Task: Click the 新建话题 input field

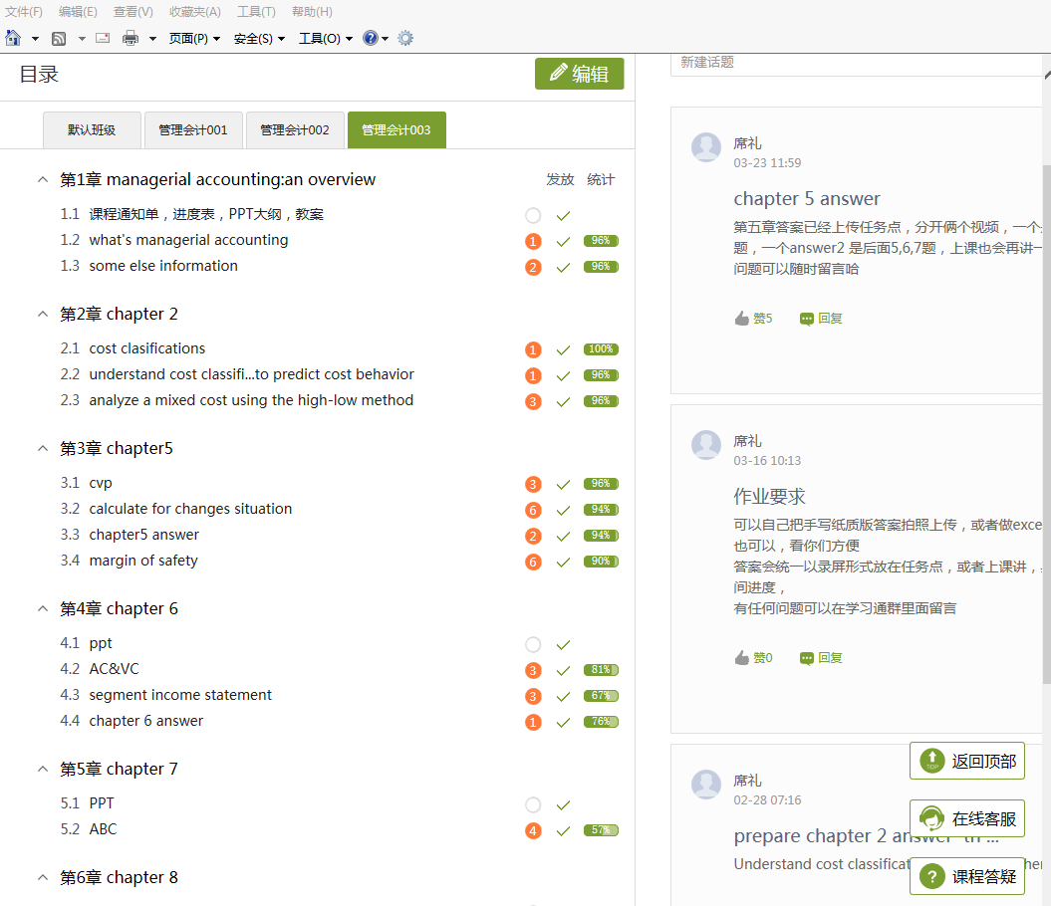Action: (857, 62)
